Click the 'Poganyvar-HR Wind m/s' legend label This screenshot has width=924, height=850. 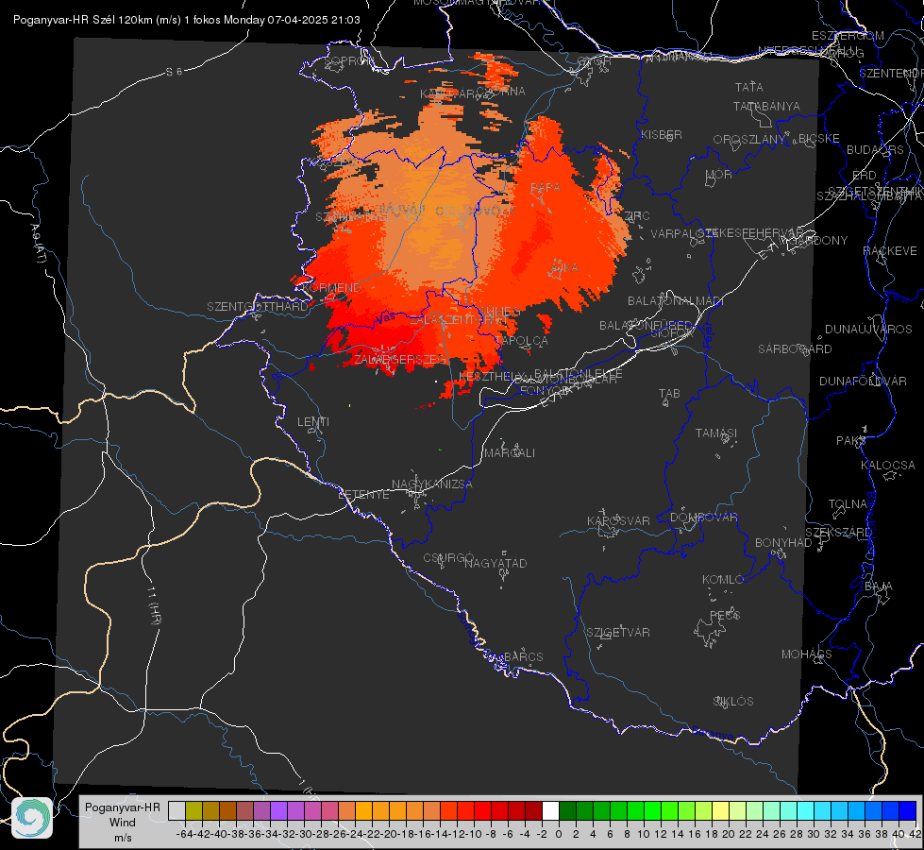click(x=123, y=823)
